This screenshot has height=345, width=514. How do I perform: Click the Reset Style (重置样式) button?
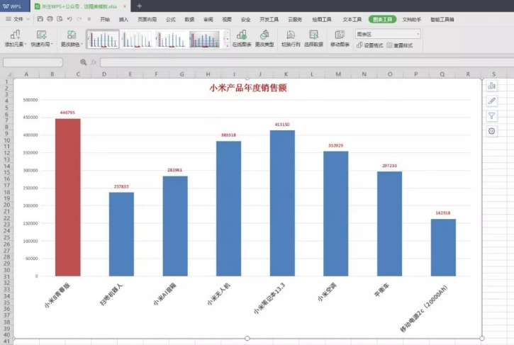pyautogui.click(x=400, y=45)
